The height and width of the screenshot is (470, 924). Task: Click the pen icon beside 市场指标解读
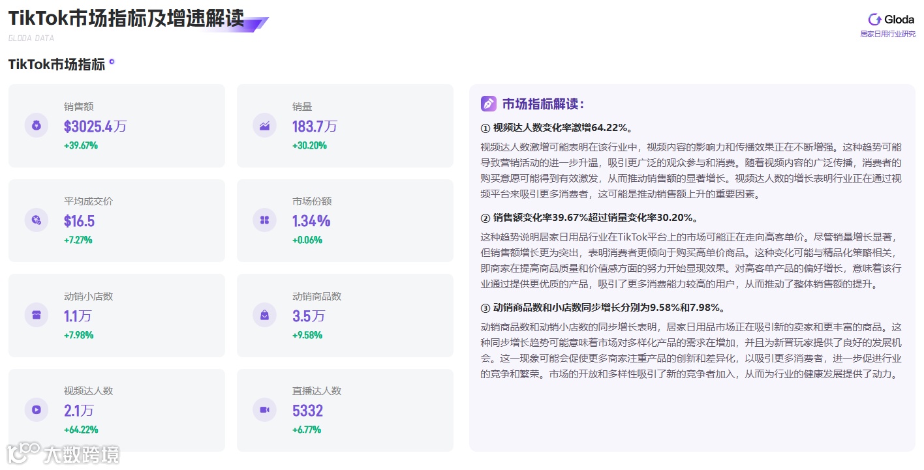[488, 104]
